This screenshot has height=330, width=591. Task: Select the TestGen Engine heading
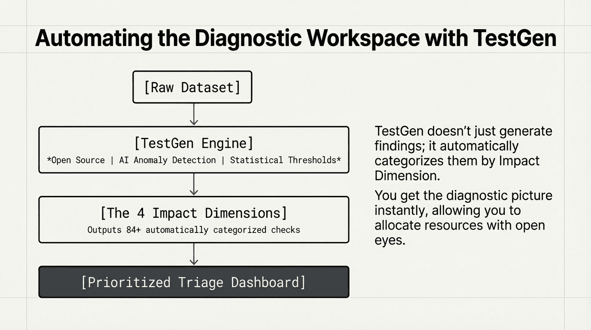point(194,143)
